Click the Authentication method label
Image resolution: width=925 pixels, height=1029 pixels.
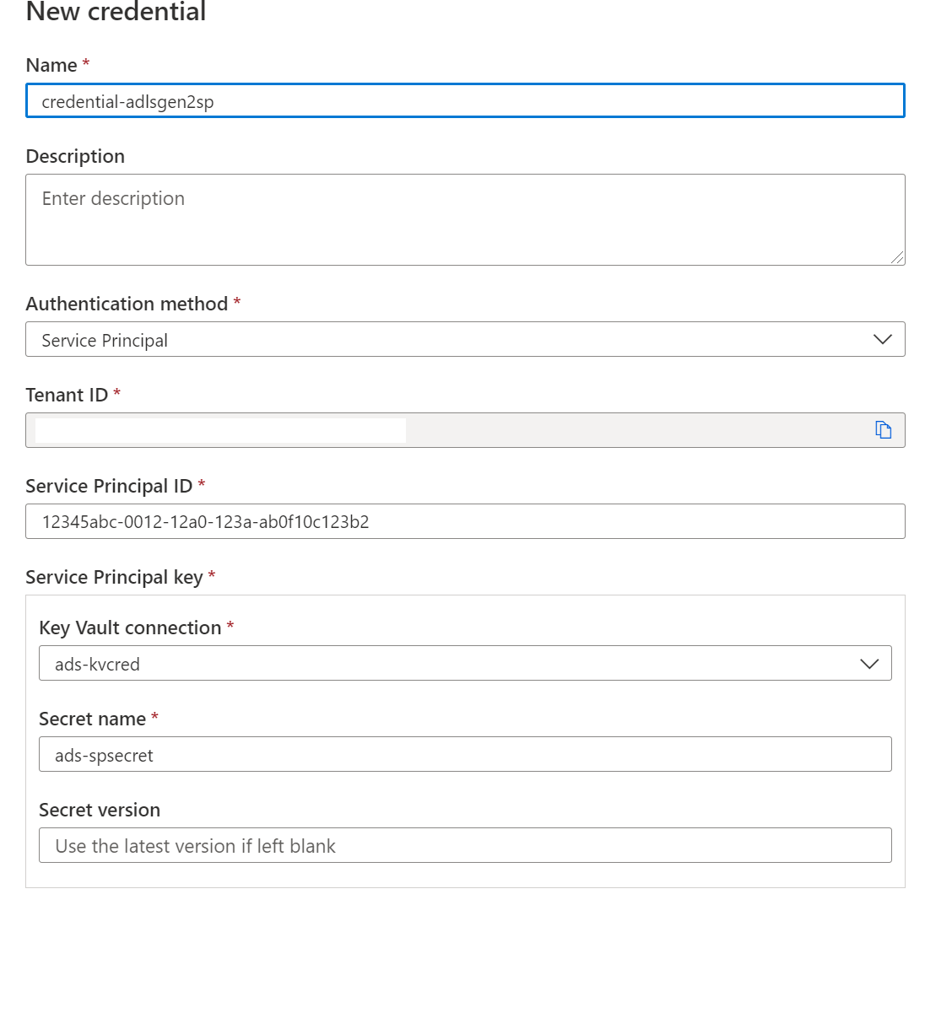coord(124,304)
